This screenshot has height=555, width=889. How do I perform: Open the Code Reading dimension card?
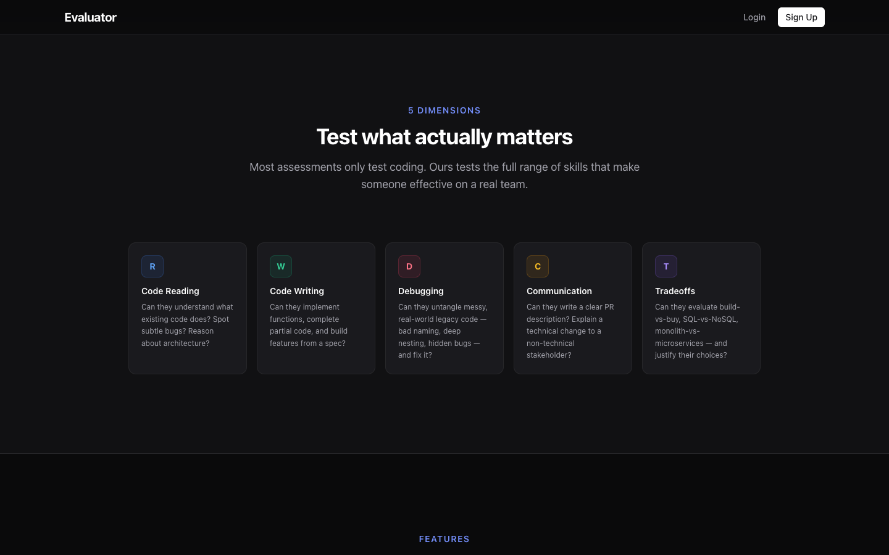pyautogui.click(x=188, y=308)
